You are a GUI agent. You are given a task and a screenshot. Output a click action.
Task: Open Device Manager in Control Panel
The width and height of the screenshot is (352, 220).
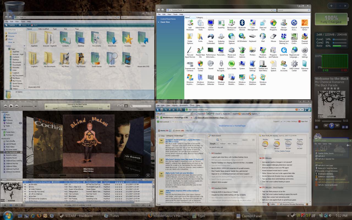point(284,25)
